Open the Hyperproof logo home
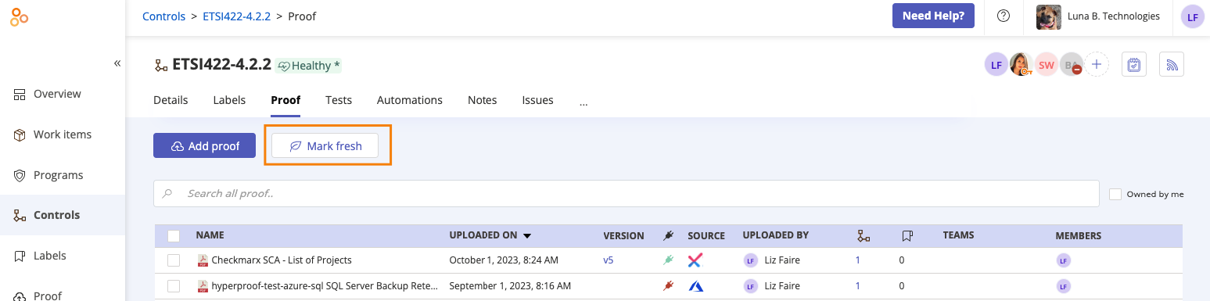The image size is (1210, 301). coord(20,16)
